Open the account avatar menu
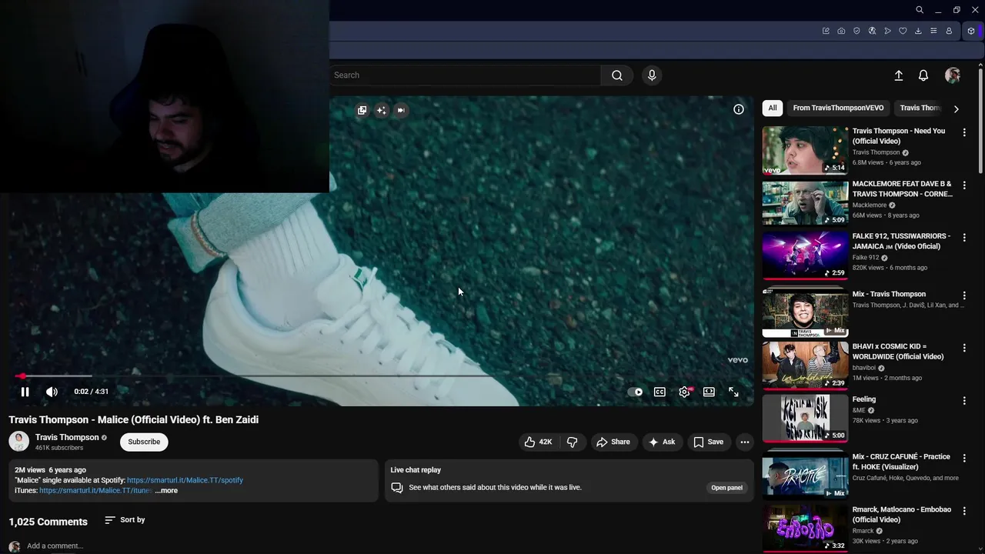985x554 pixels. [953, 75]
